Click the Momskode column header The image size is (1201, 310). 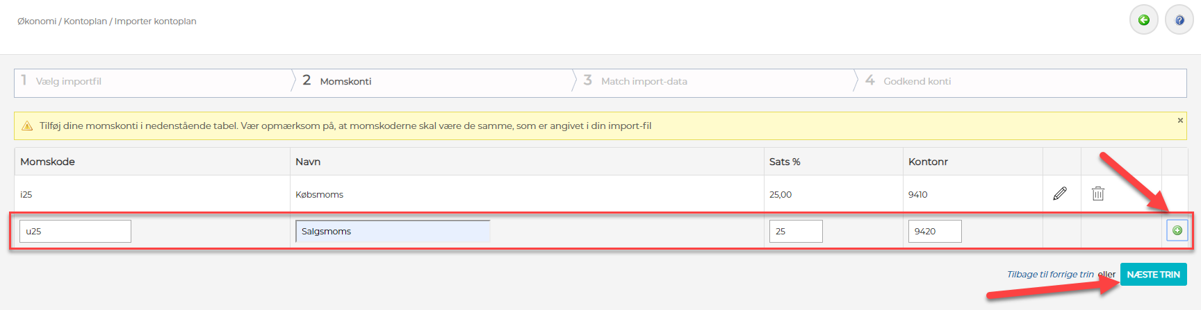pos(47,162)
